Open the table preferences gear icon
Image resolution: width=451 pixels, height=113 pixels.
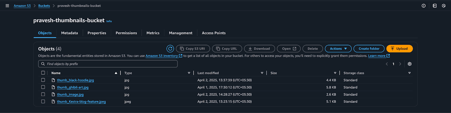coord(410,64)
